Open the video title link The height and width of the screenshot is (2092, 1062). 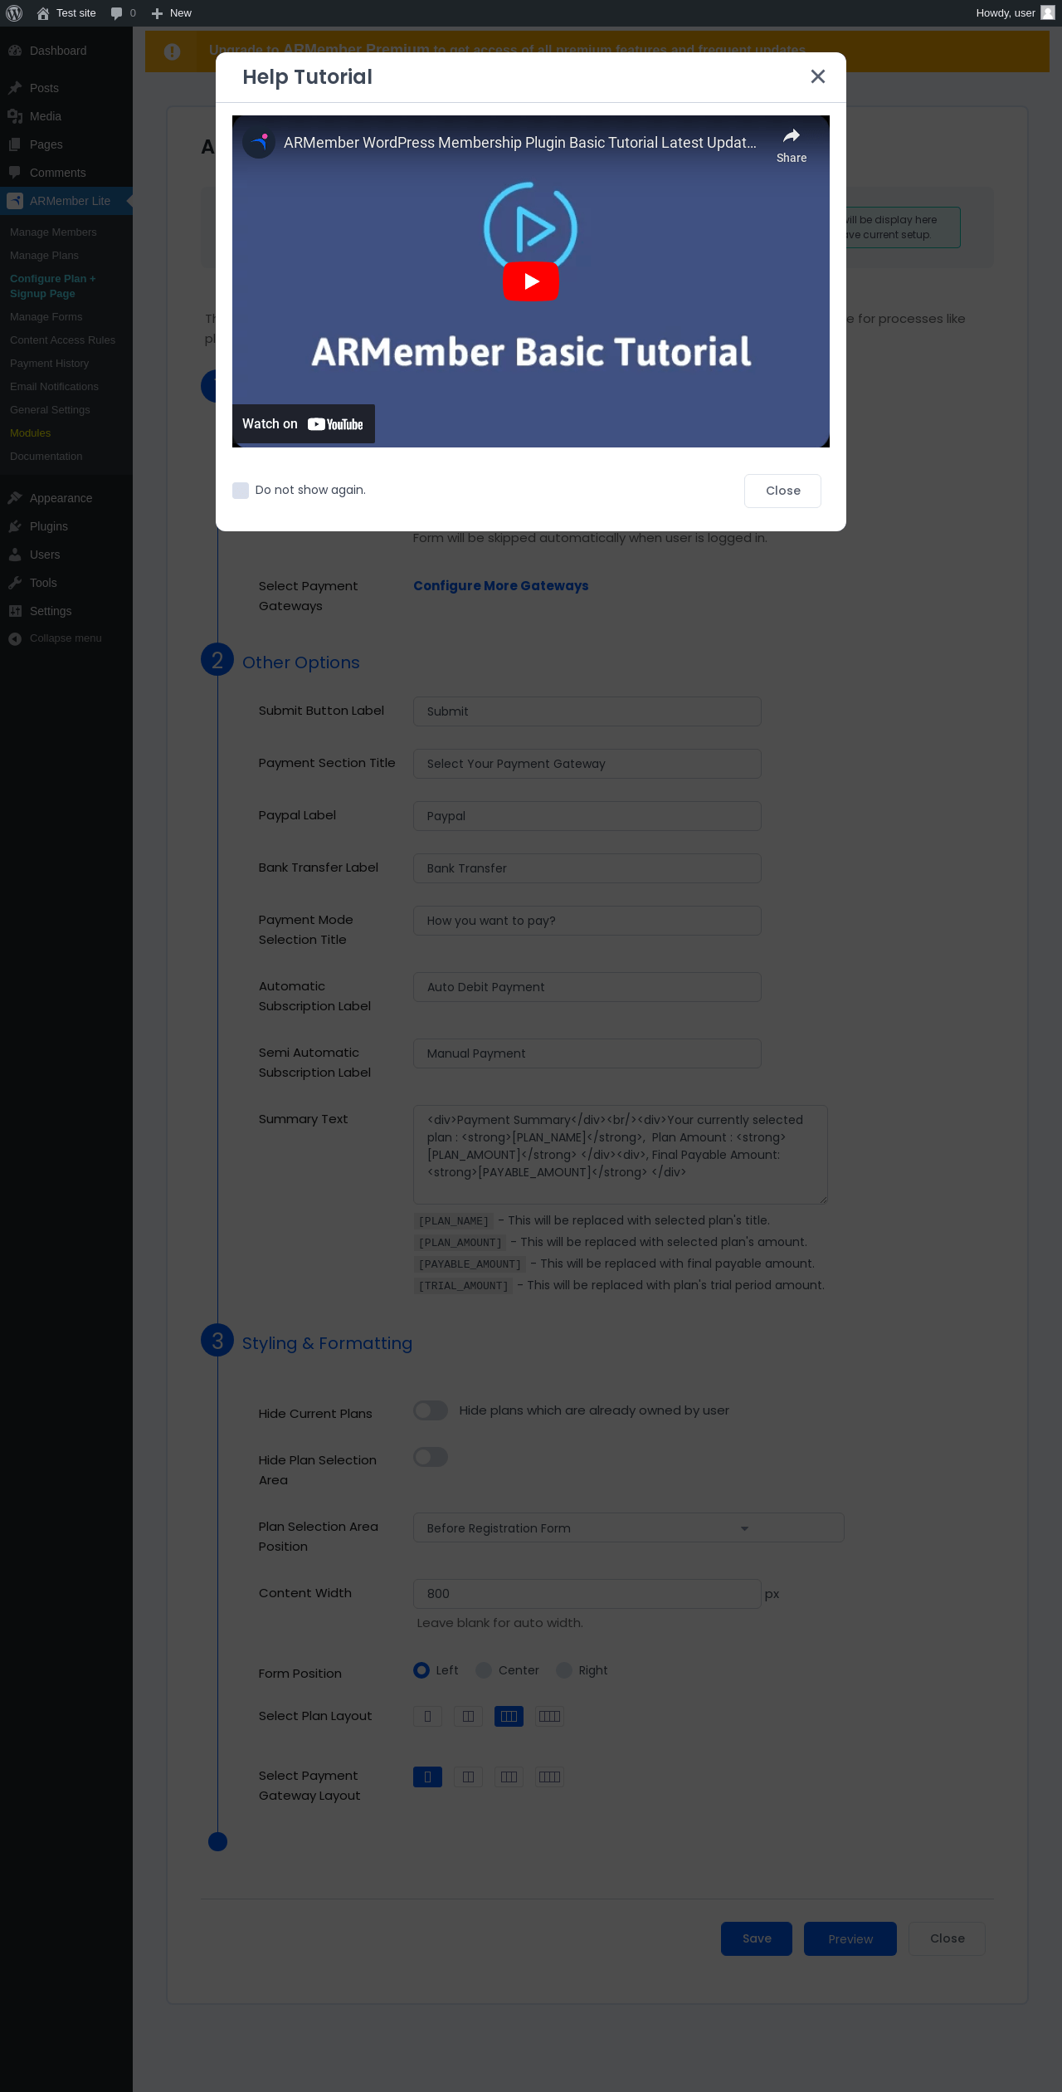point(520,143)
